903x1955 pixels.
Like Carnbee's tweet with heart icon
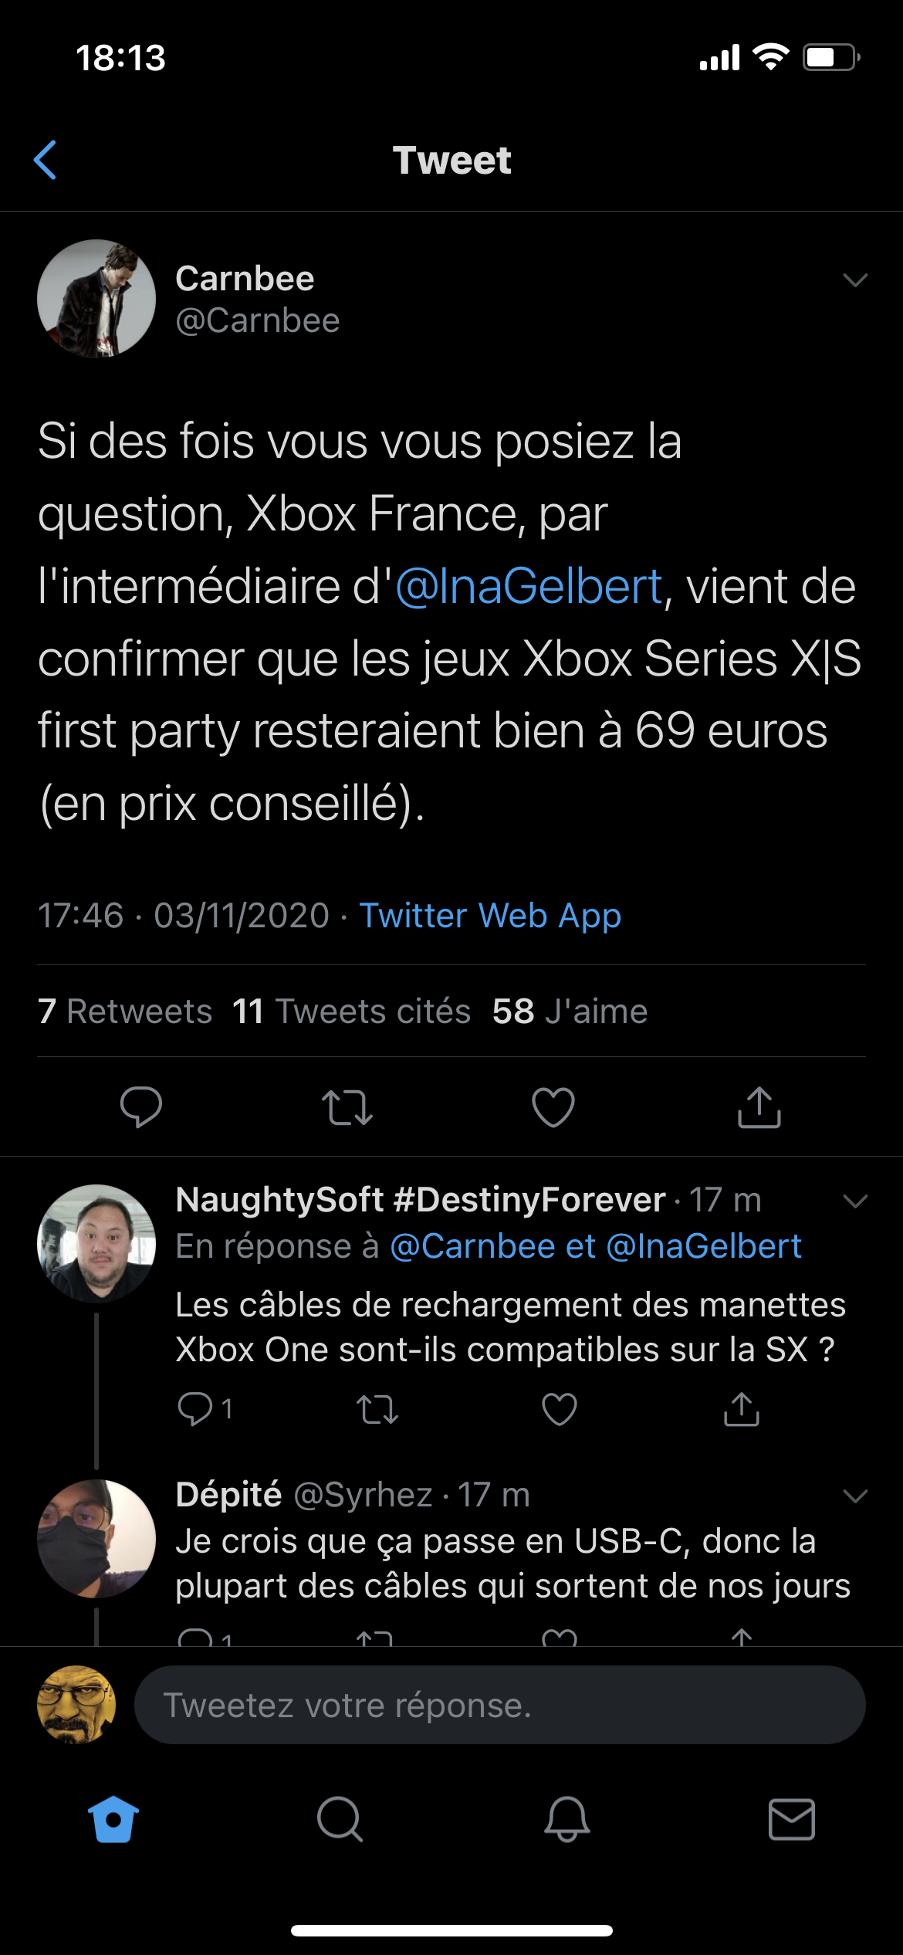[x=553, y=1106]
